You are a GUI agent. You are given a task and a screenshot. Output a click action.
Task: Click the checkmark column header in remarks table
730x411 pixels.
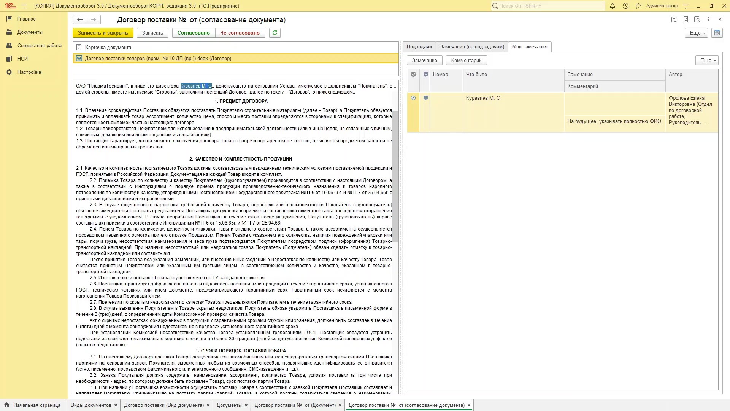(x=413, y=75)
